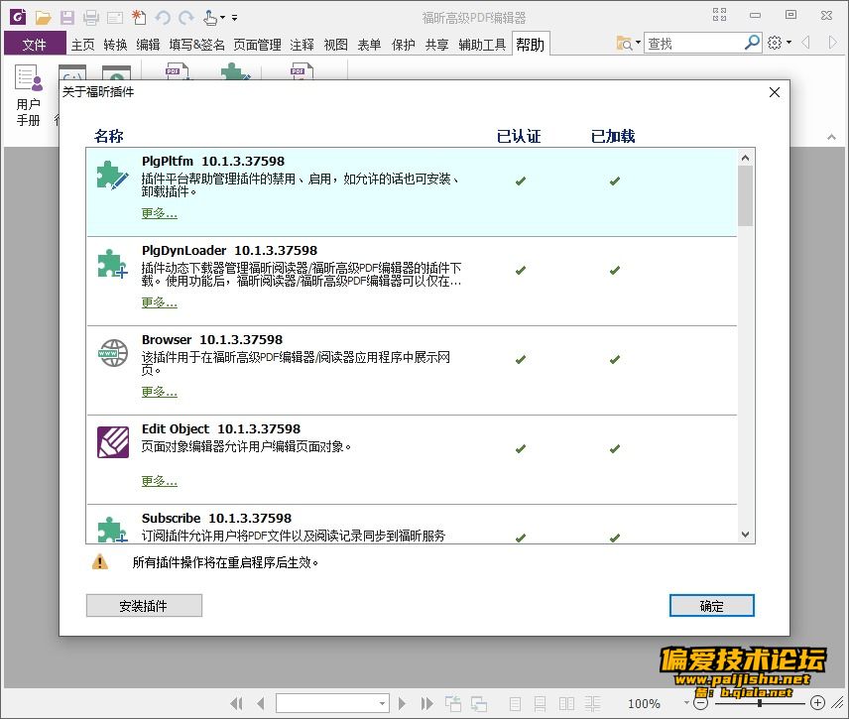Screen dimensions: 849x719
Task: Click the Save disk icon
Action: coord(67,18)
